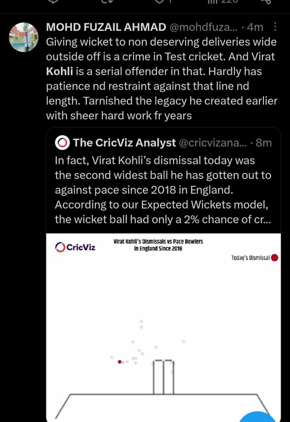Open The CricViz Analyst name link
290x422 pixels.
[124, 143]
